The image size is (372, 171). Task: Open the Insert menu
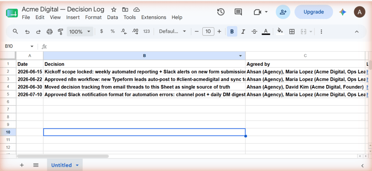click(x=73, y=17)
